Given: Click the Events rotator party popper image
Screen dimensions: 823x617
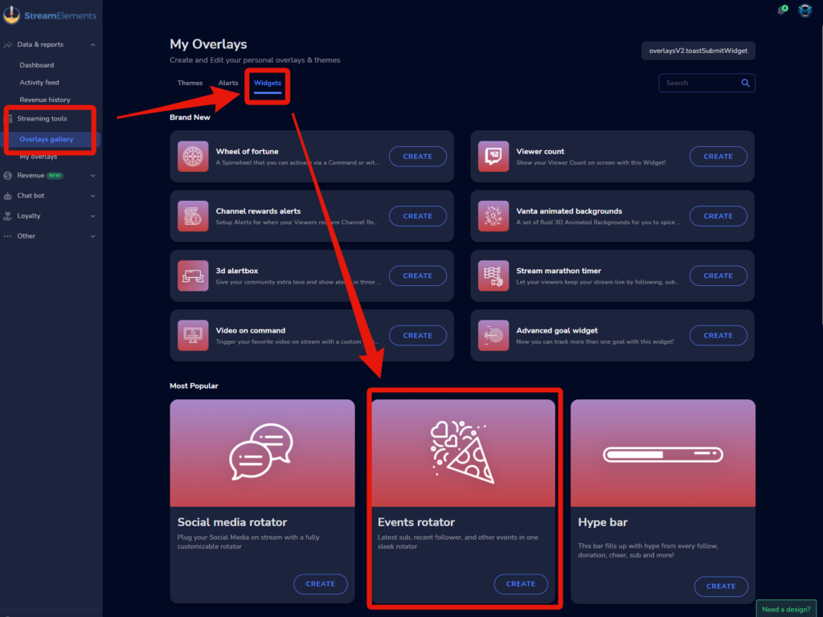Looking at the screenshot, I should click(x=462, y=452).
